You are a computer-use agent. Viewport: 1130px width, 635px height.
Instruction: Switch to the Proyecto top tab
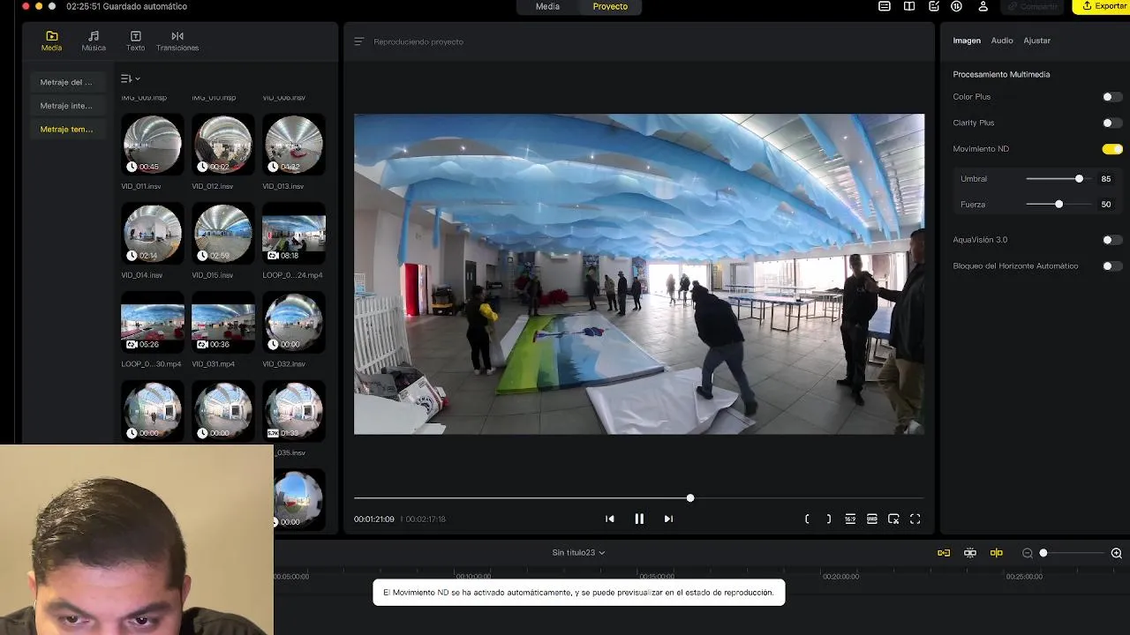pyautogui.click(x=610, y=6)
